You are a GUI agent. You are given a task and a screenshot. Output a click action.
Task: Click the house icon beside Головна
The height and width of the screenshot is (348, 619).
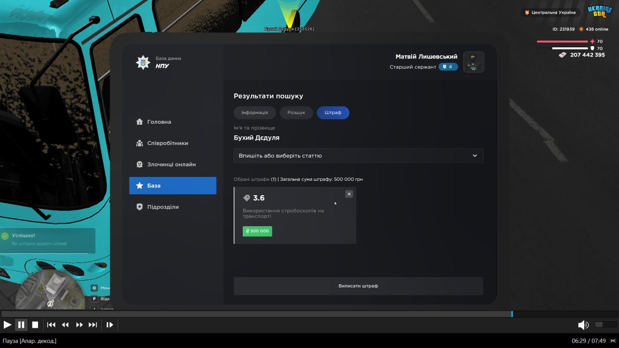(x=140, y=122)
